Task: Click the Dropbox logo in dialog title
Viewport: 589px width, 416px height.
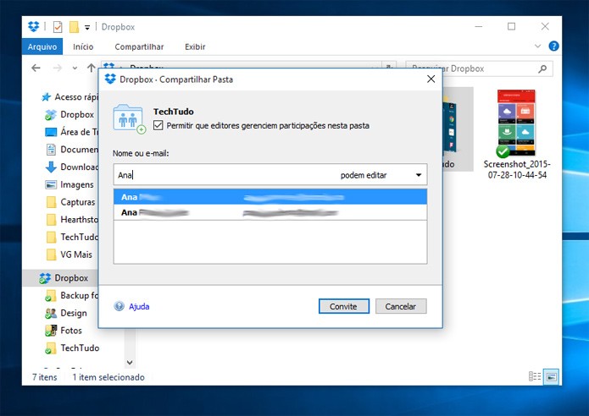Action: click(110, 79)
